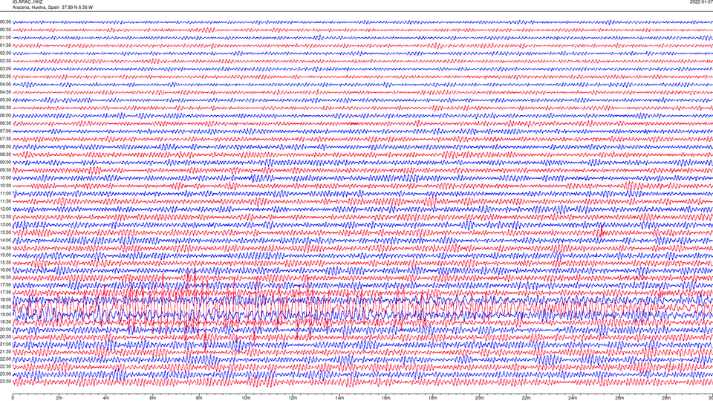Select the 06:30 trace time label
713x401 pixels.
pos(6,123)
